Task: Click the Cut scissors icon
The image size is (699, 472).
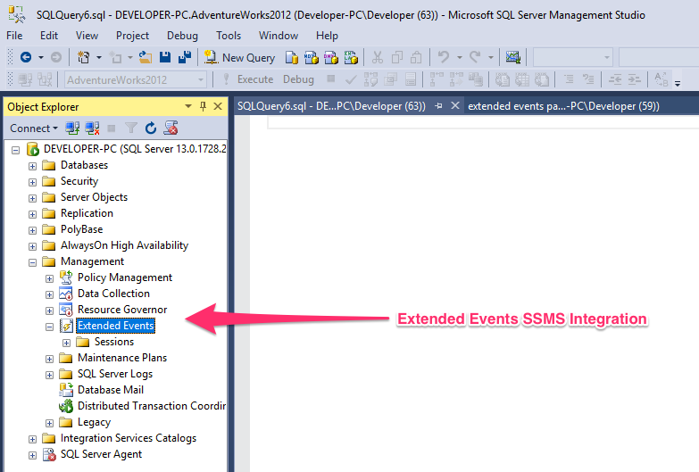Action: coord(378,57)
